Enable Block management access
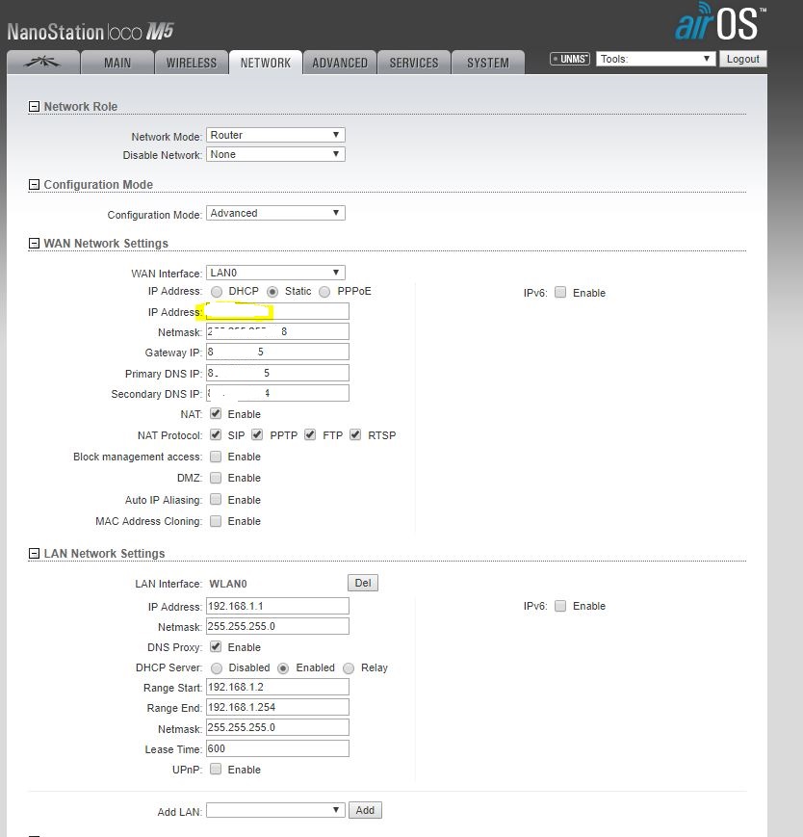803x837 pixels. [x=216, y=457]
